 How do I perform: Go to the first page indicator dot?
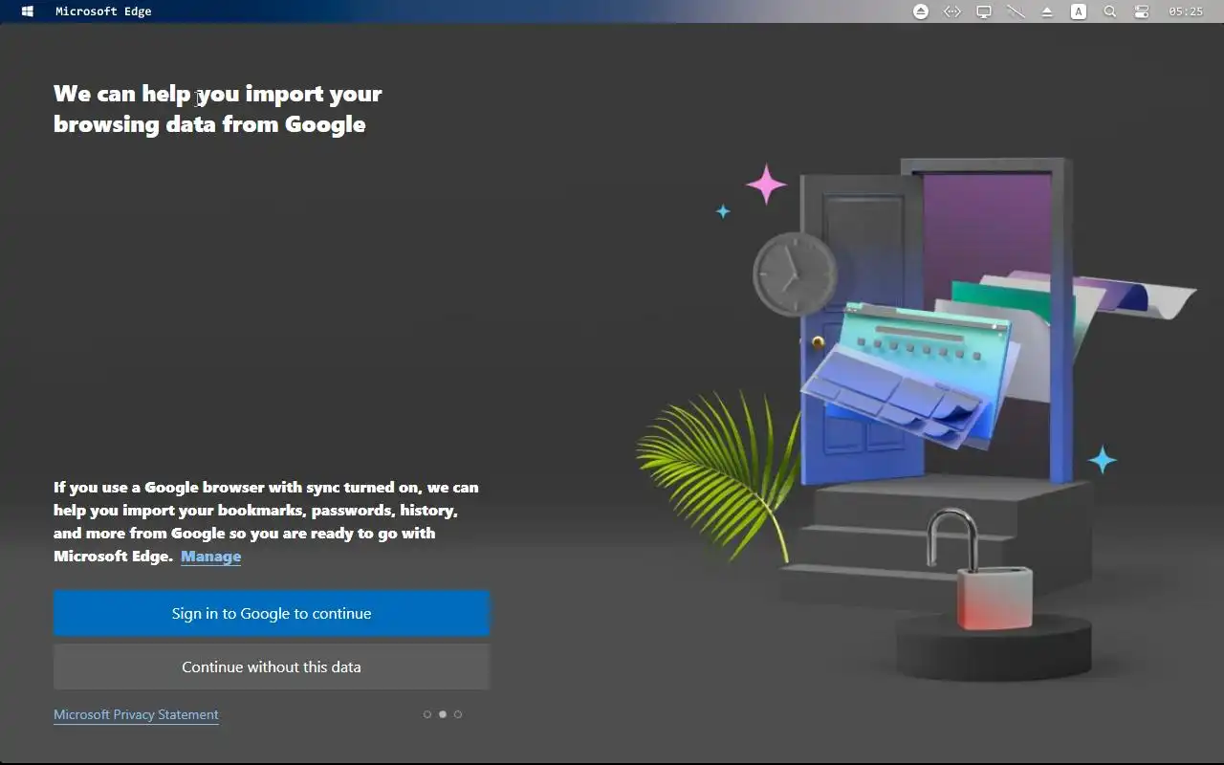click(x=427, y=714)
